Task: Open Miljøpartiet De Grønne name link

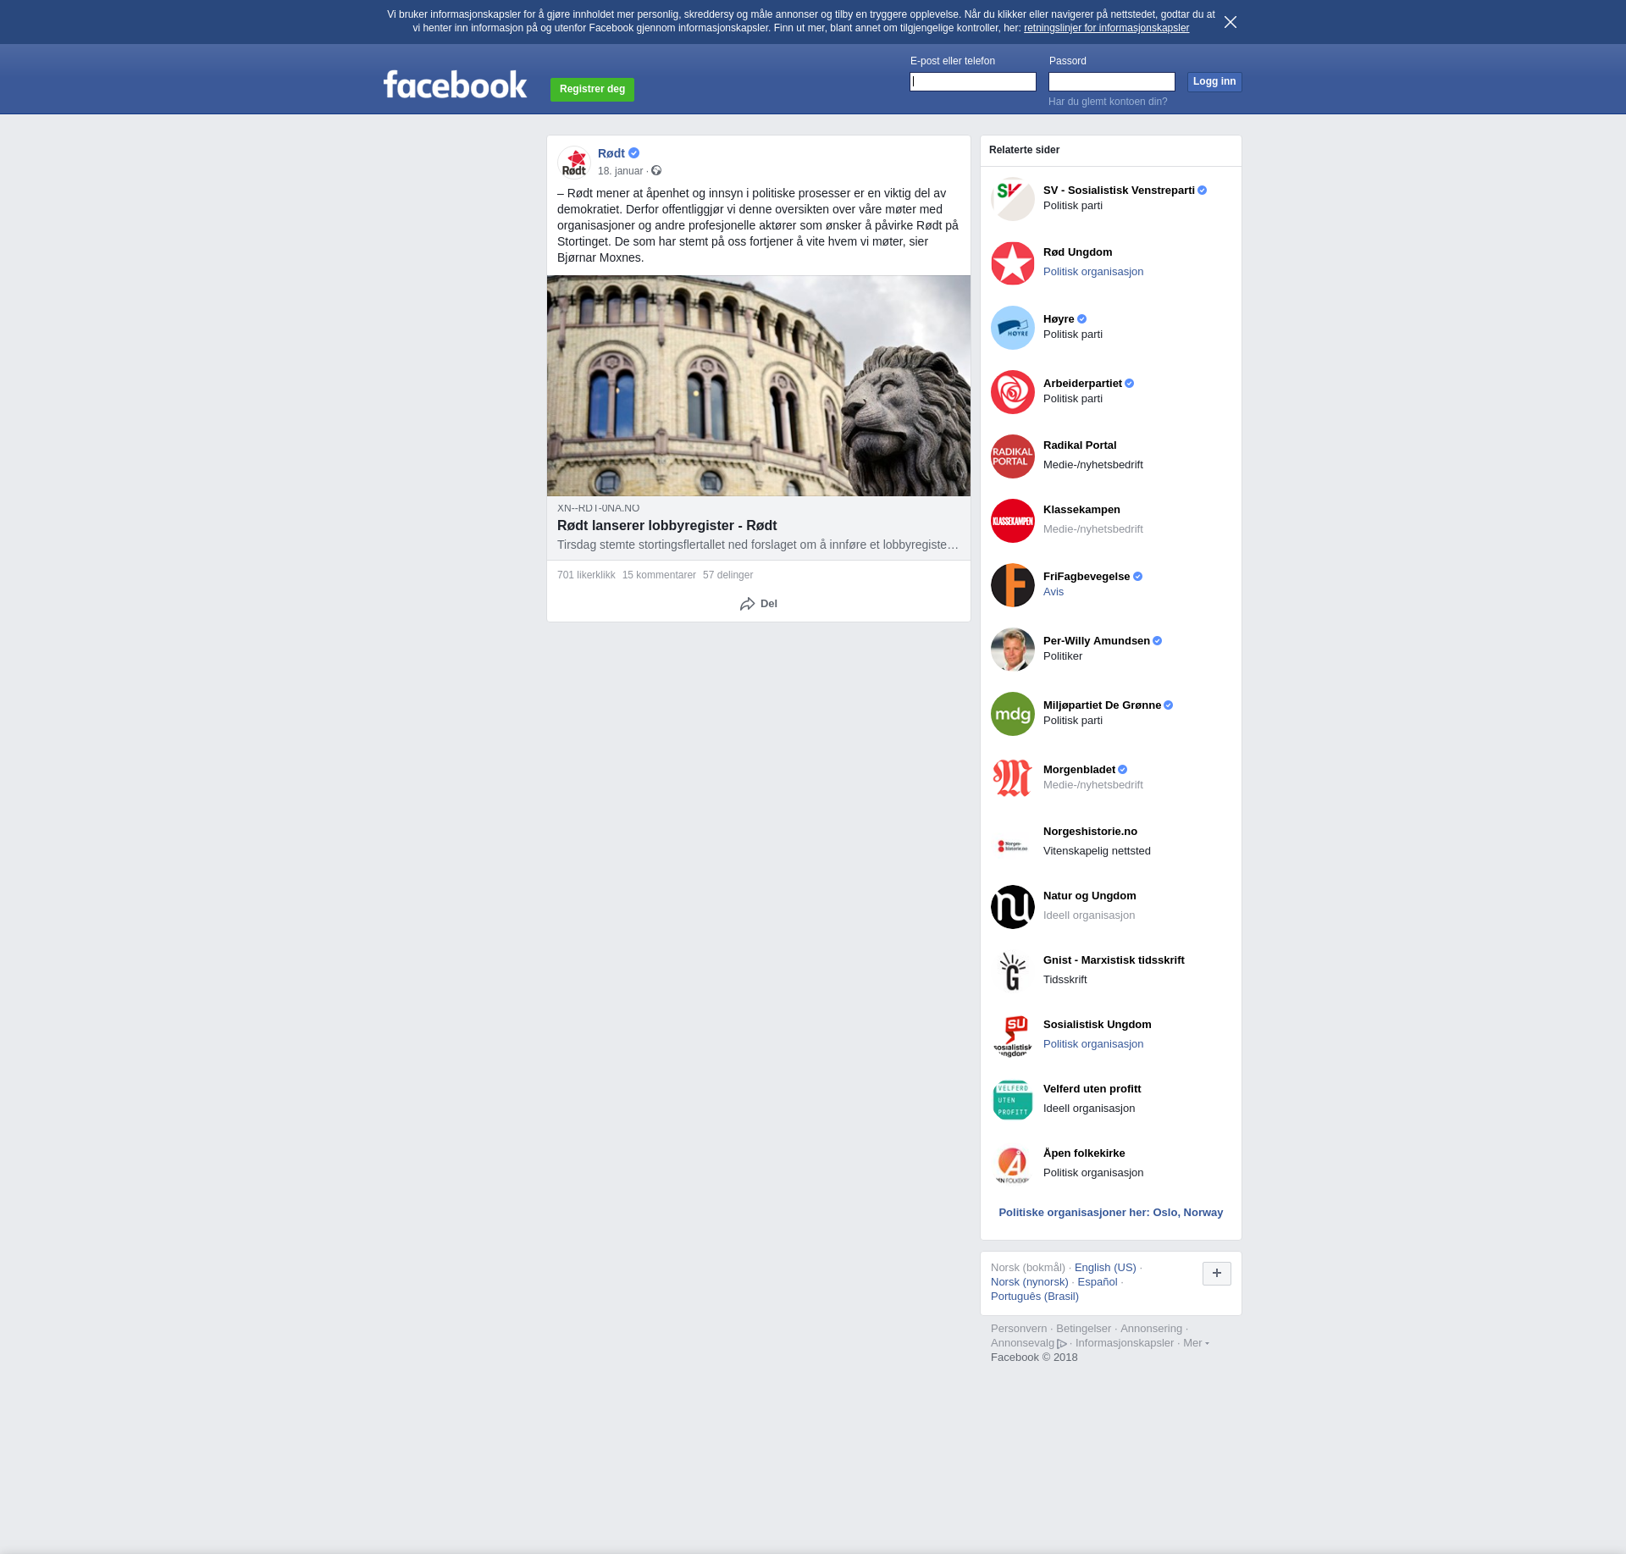Action: point(1102,705)
